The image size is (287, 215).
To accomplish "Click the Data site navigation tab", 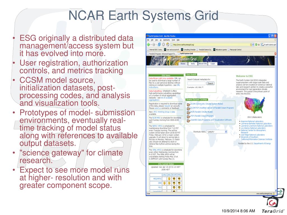I will [193, 64].
